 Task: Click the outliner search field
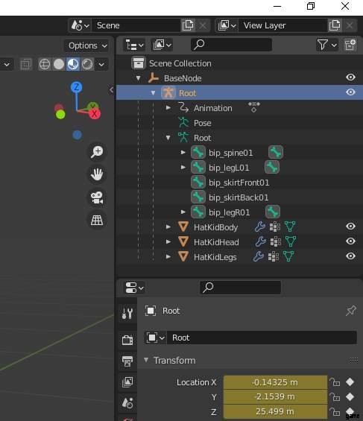click(231, 44)
